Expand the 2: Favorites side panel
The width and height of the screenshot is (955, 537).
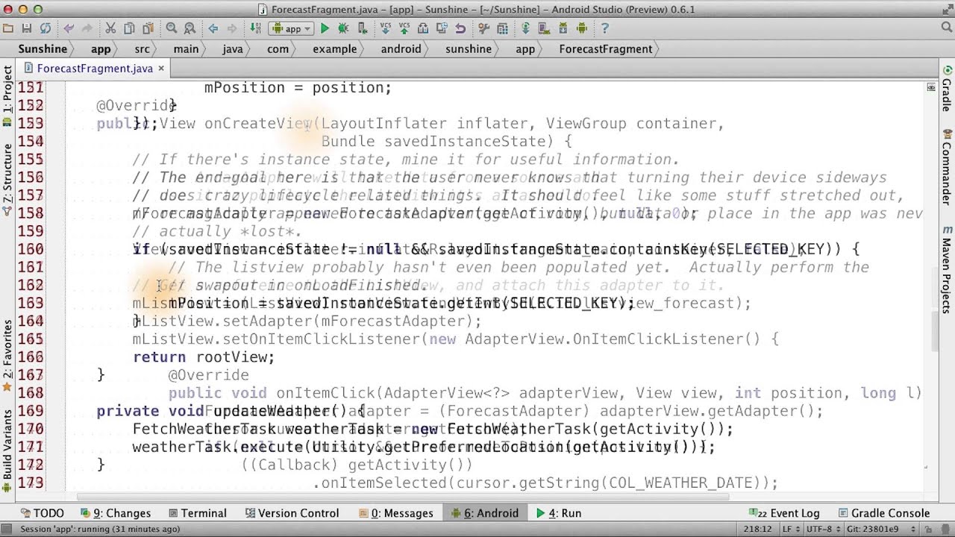7,355
